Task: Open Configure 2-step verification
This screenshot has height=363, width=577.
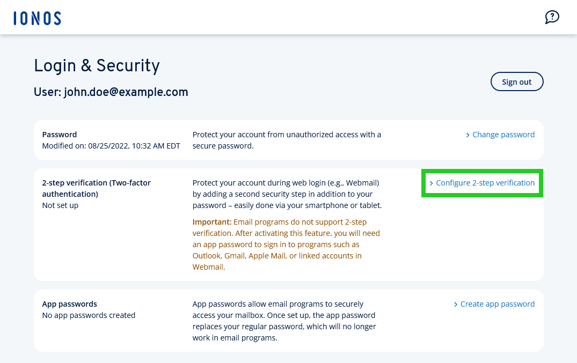Action: 485,183
